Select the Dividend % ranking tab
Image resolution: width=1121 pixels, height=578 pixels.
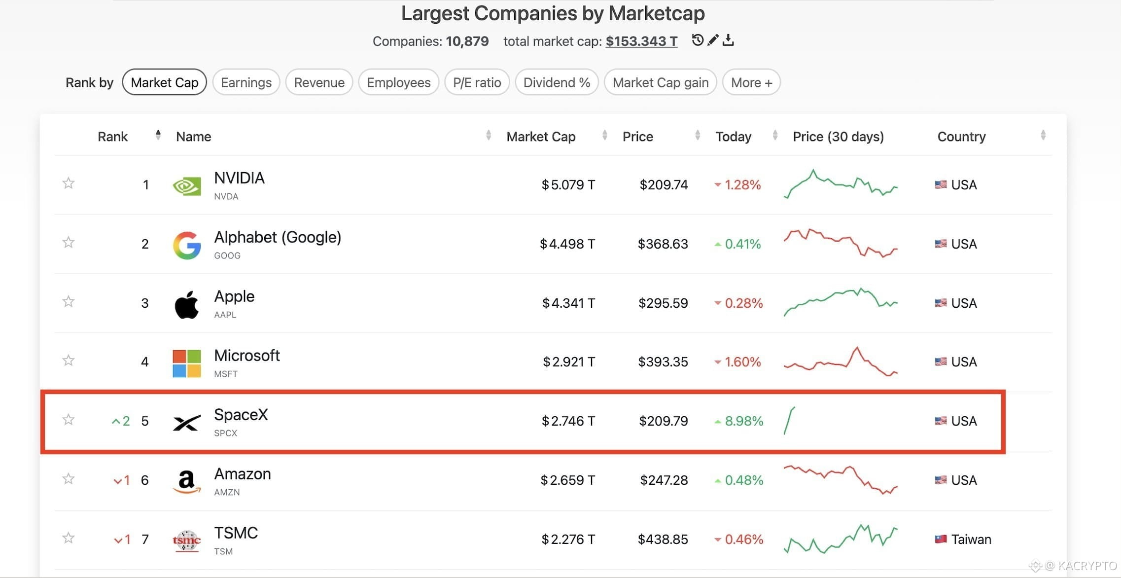pos(557,82)
